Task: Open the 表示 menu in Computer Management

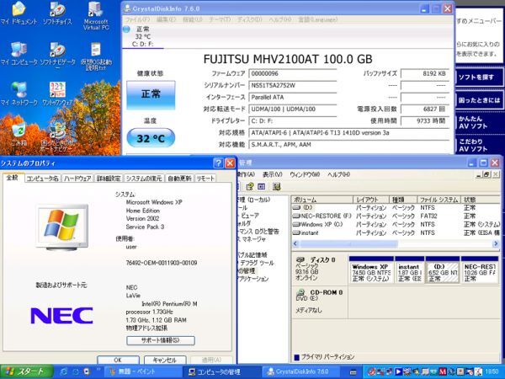Action: (x=272, y=174)
